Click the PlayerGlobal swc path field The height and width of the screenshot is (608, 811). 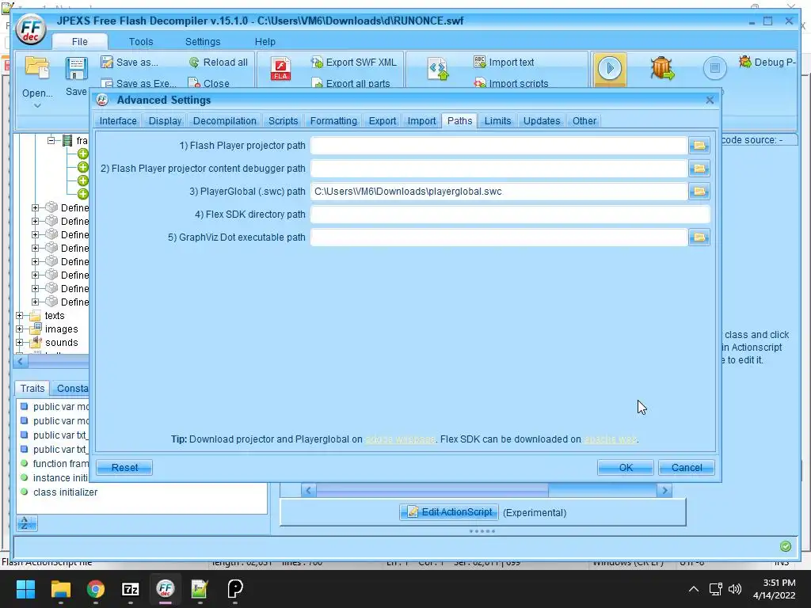pyautogui.click(x=499, y=192)
